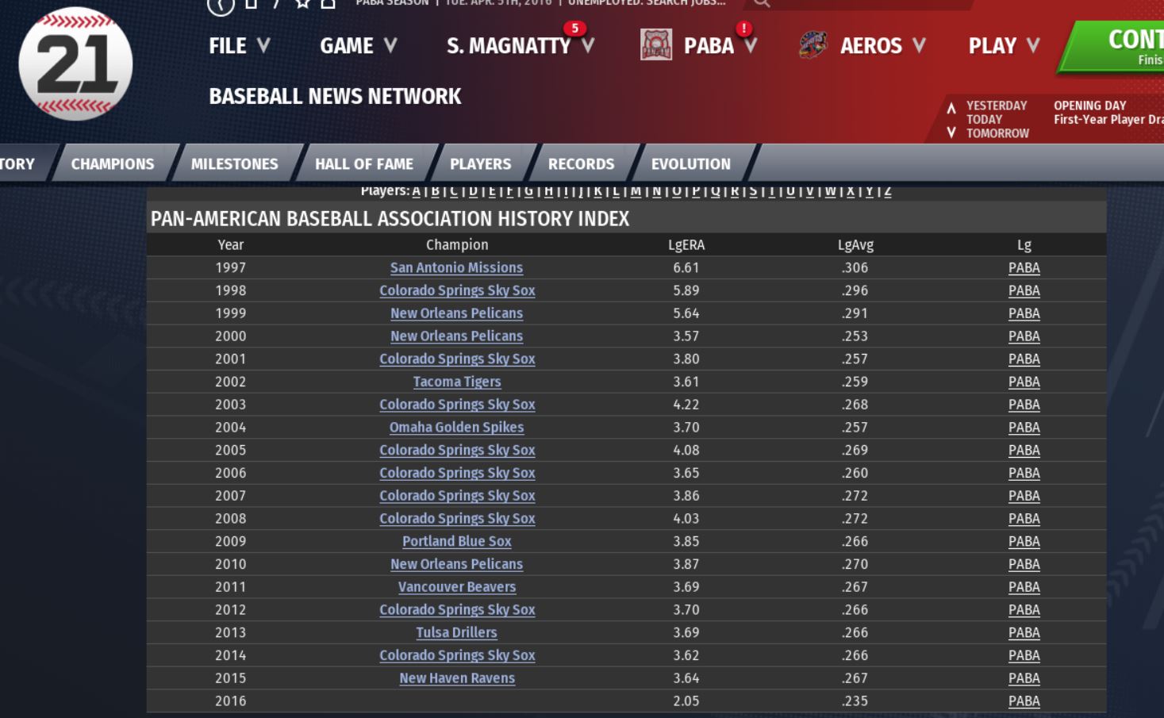1164x718 pixels.
Task: Select players index letter A
Action: (417, 191)
